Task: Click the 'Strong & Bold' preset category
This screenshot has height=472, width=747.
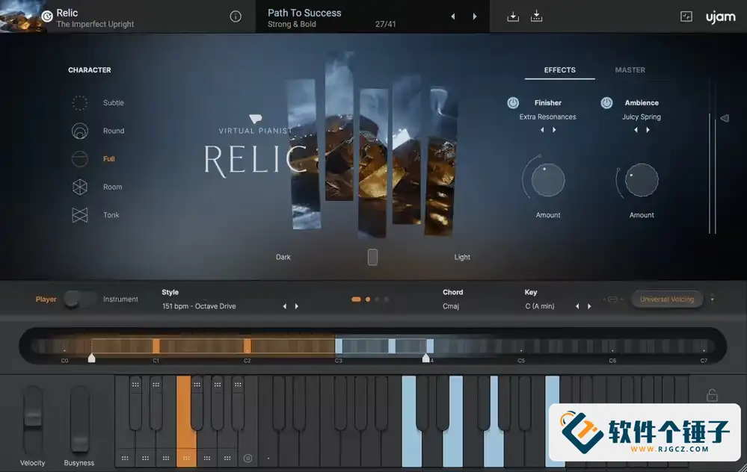Action: (x=292, y=24)
